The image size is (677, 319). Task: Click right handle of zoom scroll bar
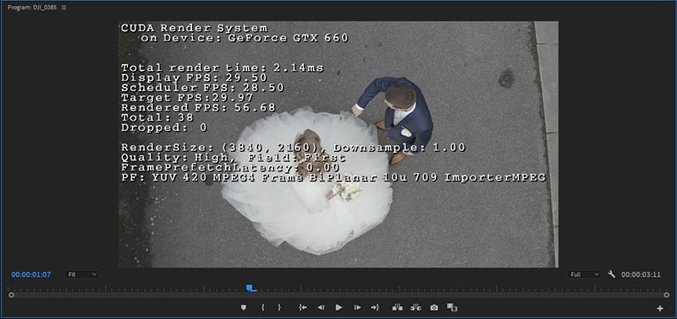[x=667, y=295]
